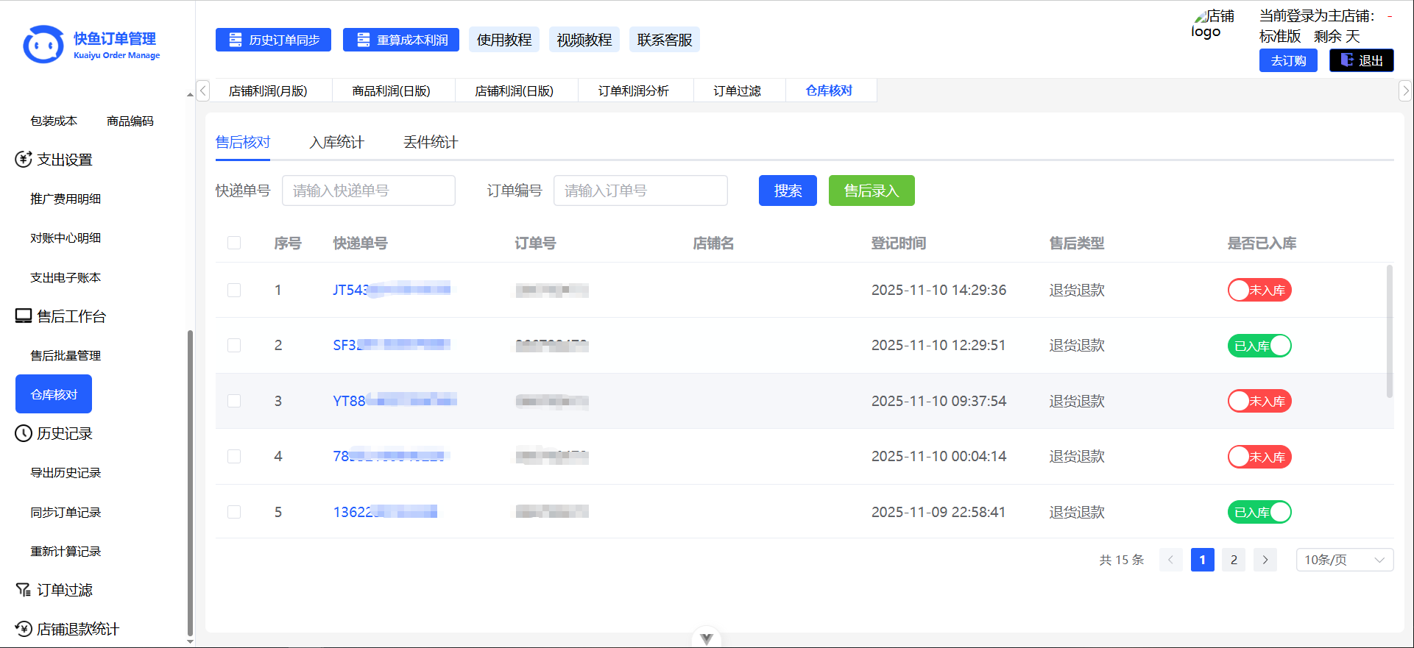
Task: Tick the select-all header checkbox
Action: tap(234, 243)
